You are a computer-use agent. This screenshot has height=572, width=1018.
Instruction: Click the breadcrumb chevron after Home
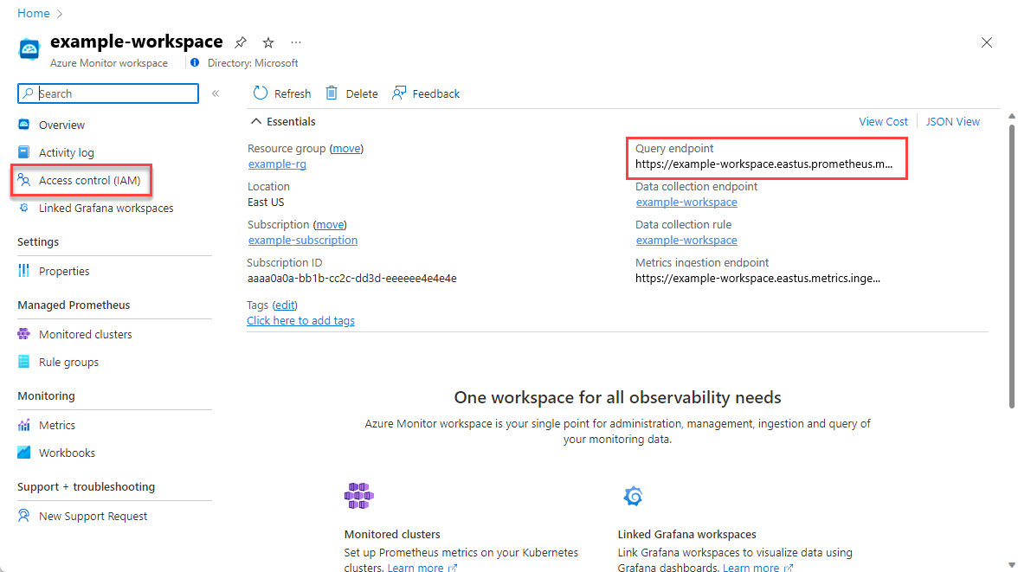(60, 14)
